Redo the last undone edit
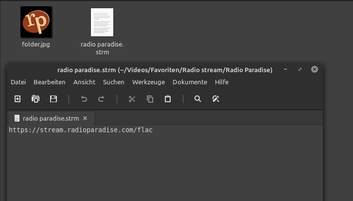This screenshot has height=201, width=353. pyautogui.click(x=102, y=99)
